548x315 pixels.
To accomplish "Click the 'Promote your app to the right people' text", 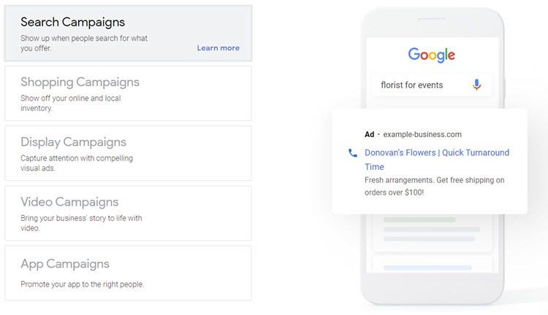I will click(x=82, y=284).
